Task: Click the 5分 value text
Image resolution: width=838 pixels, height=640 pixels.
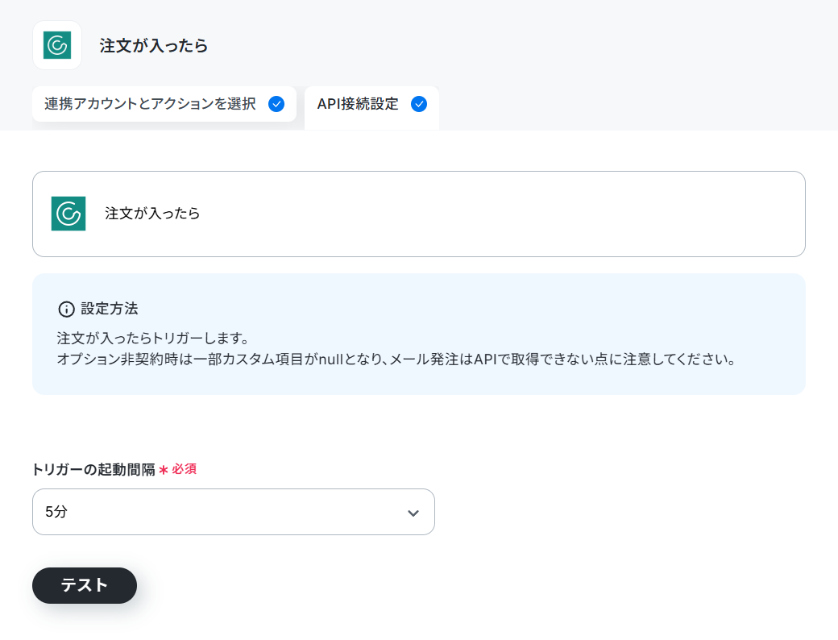Action: coord(56,512)
